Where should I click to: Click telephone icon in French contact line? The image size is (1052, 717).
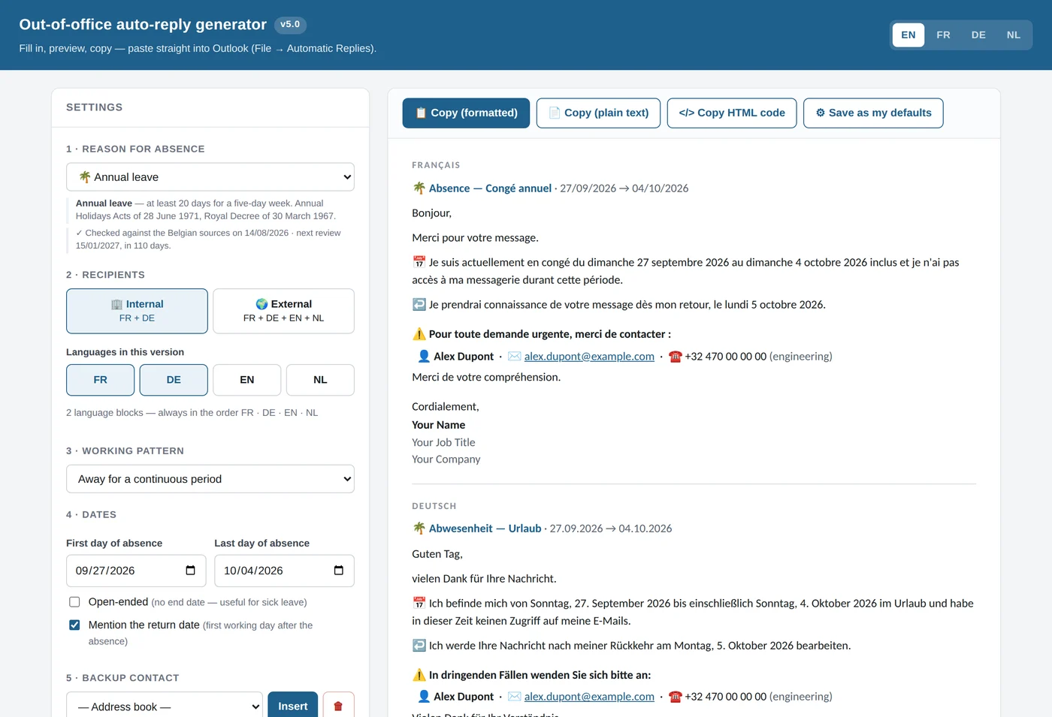676,356
